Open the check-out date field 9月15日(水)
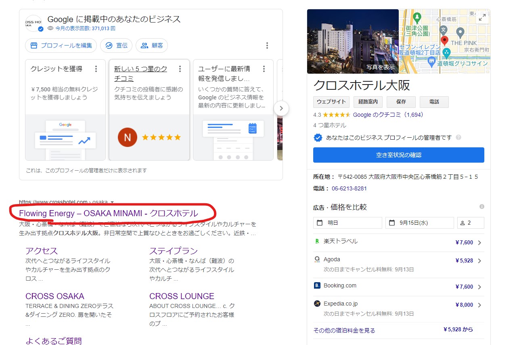The height and width of the screenshot is (345, 515). click(x=420, y=223)
